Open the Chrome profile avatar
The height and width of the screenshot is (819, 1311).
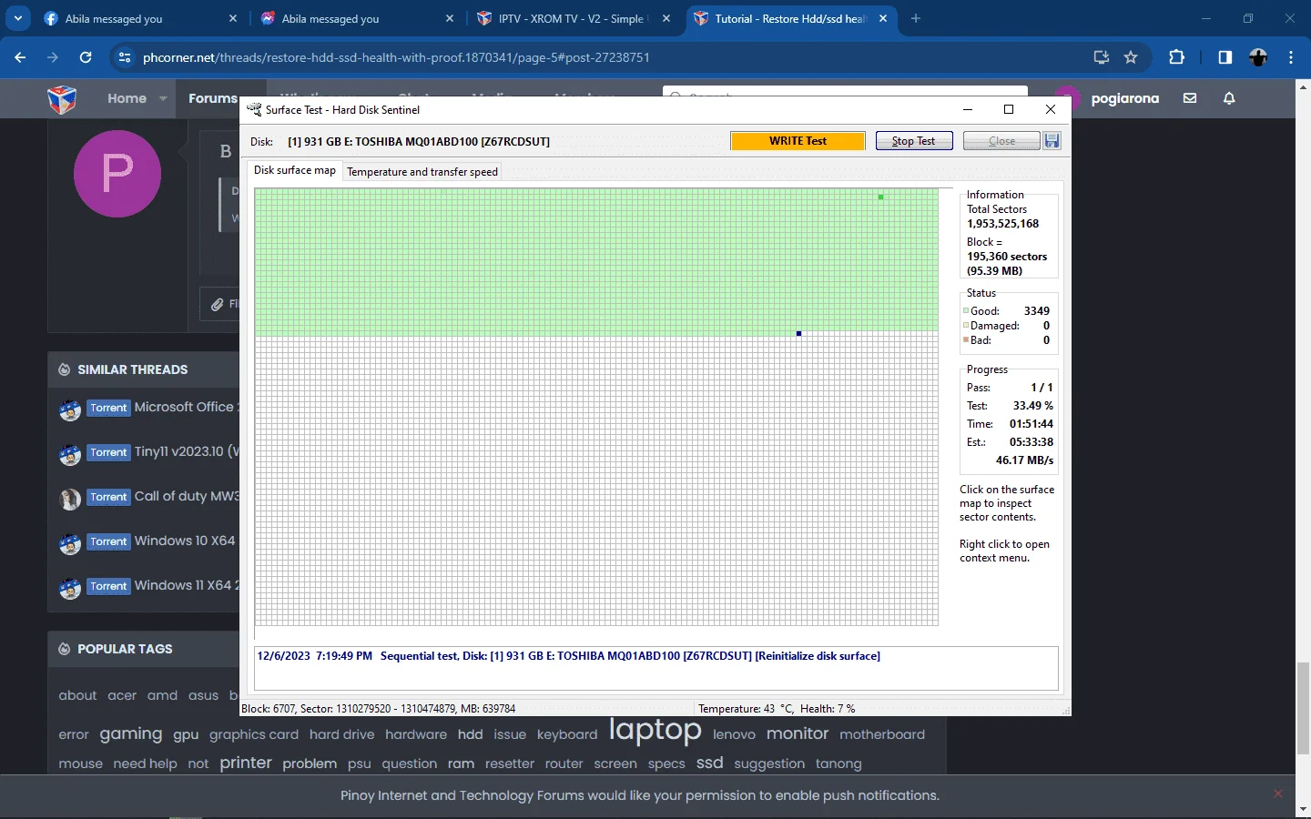click(x=1258, y=57)
